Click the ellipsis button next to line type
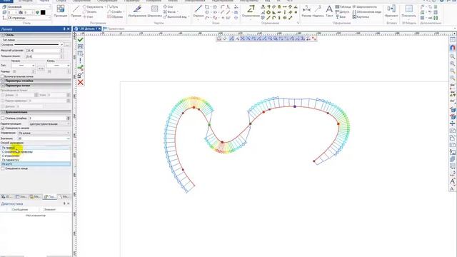Screen dimensions: 457x257 [67, 44]
